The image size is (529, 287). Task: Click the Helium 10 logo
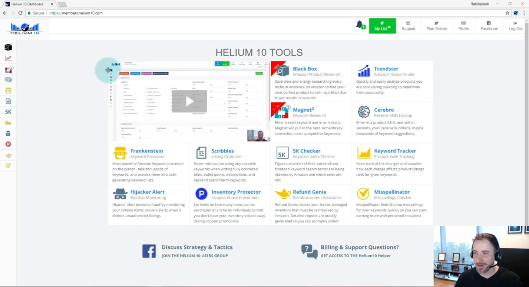pyautogui.click(x=25, y=29)
